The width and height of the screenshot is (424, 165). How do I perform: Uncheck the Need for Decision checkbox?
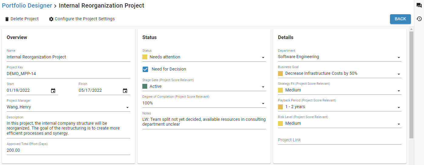click(145, 69)
